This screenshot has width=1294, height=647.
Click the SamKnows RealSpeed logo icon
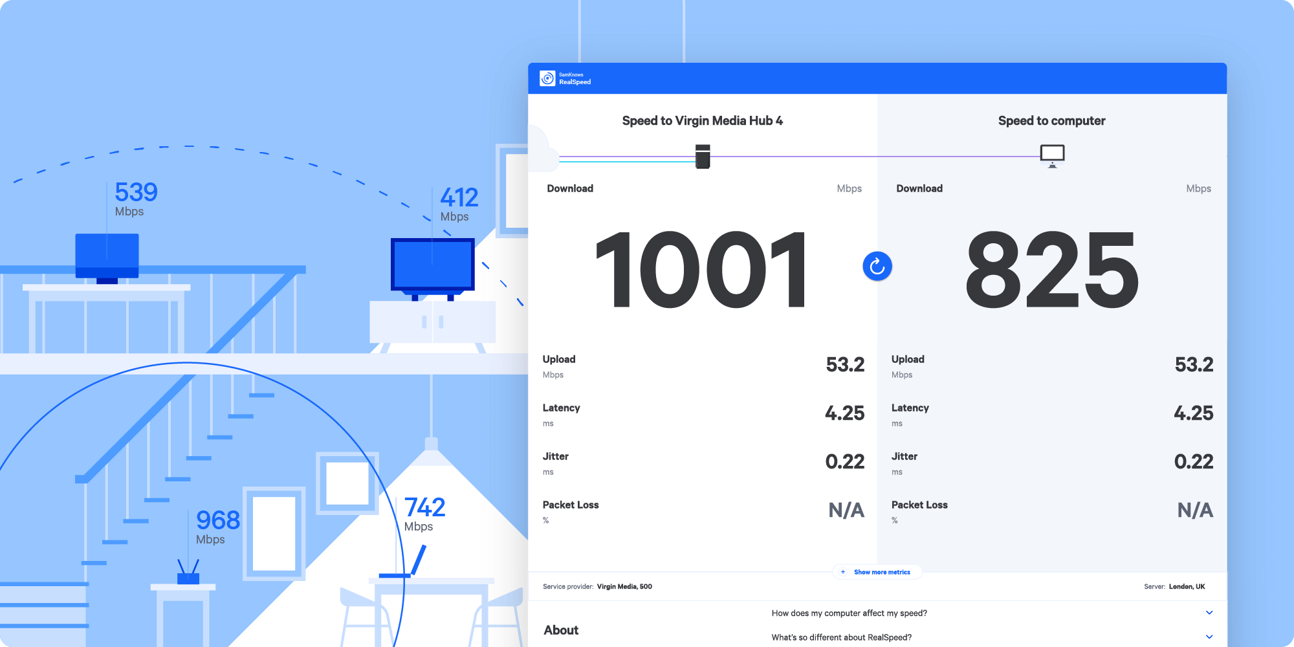[x=548, y=78]
